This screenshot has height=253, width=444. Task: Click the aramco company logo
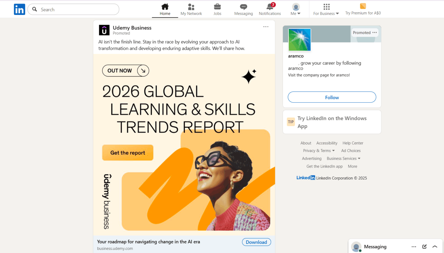pos(299,40)
